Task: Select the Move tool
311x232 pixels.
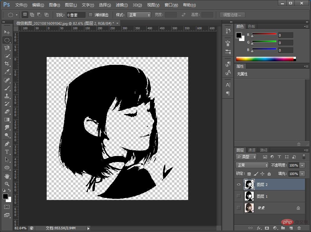Action: [7, 32]
